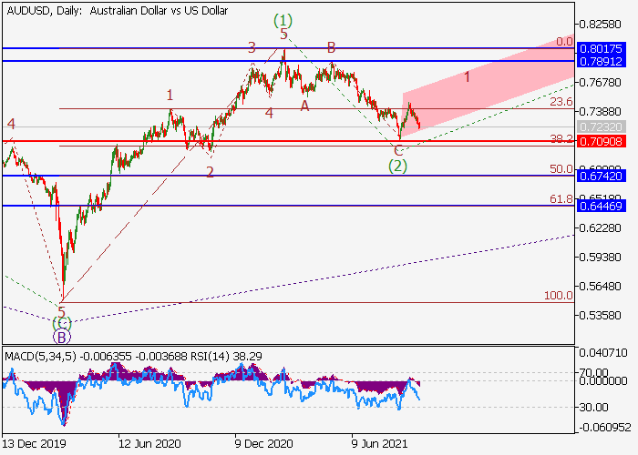The width and height of the screenshot is (638, 455).
Task: Select the 61.8 Fibonacci level label
Action: click(x=561, y=199)
